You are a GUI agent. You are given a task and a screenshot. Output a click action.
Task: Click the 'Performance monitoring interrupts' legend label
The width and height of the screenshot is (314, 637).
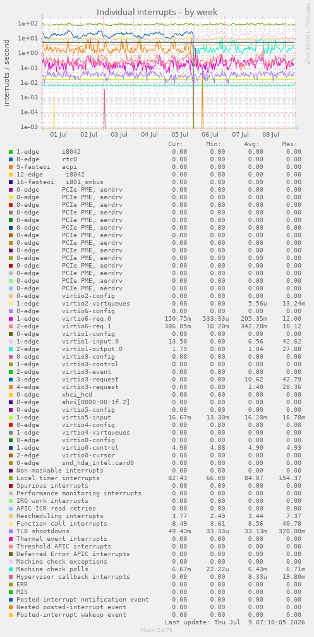[79, 493]
